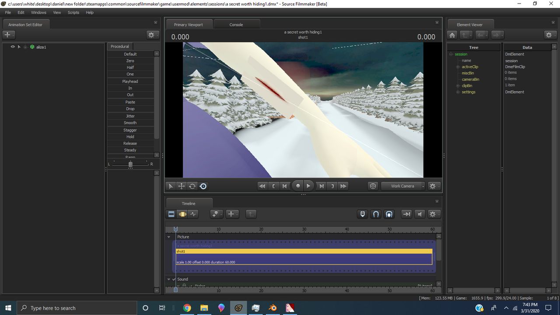The height and width of the screenshot is (315, 560).
Task: Open the Work Camera dropdown
Action: tap(402, 186)
